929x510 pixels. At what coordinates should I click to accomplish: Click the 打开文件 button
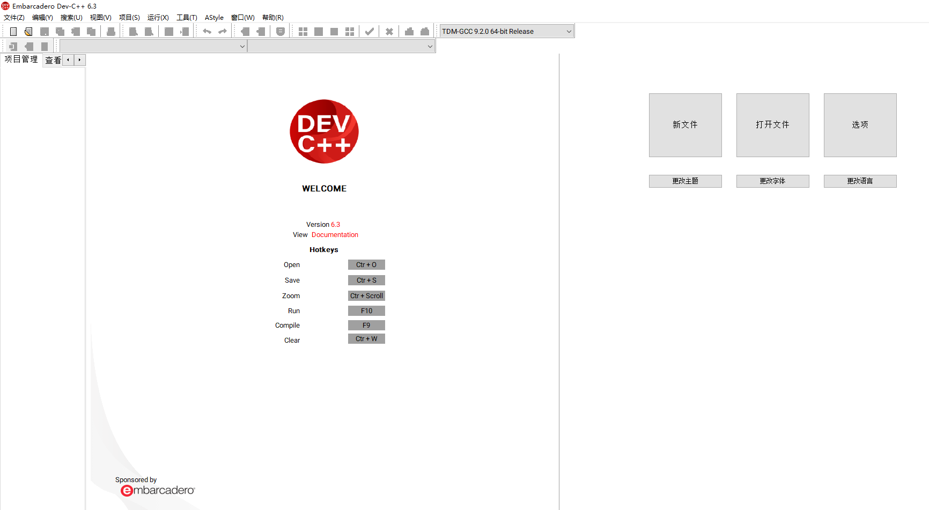772,125
